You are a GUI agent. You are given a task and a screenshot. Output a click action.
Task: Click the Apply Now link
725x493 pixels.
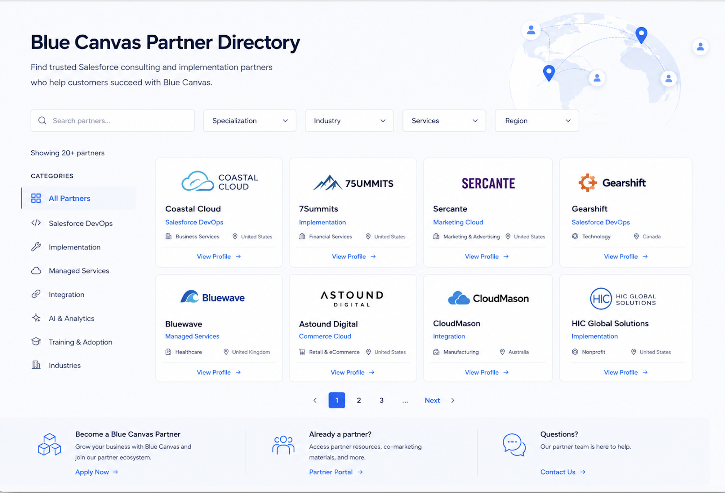pyautogui.click(x=97, y=472)
